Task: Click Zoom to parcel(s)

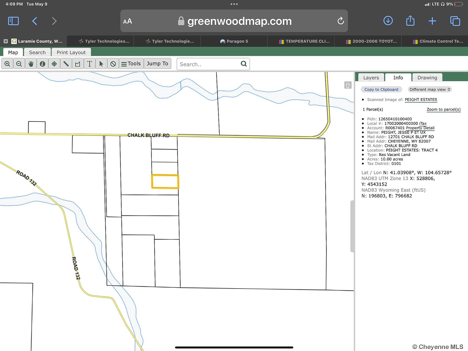Action: pyautogui.click(x=443, y=109)
